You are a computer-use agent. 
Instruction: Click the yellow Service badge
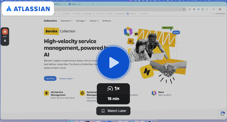point(51,31)
